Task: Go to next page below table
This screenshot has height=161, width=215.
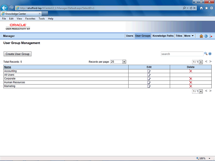Action: coord(211,91)
